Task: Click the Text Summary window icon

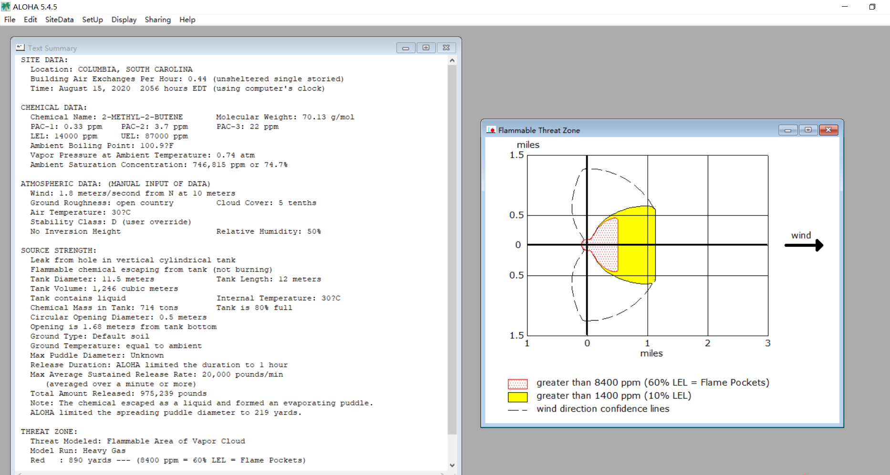Action: pos(20,48)
